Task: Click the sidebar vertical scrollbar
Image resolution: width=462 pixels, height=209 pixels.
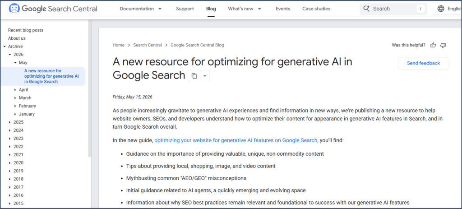Action: [90, 88]
